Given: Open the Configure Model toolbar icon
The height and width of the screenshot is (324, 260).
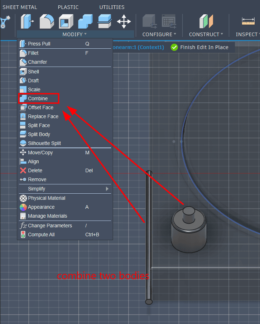Looking at the screenshot, I should pyautogui.click(x=150, y=21).
